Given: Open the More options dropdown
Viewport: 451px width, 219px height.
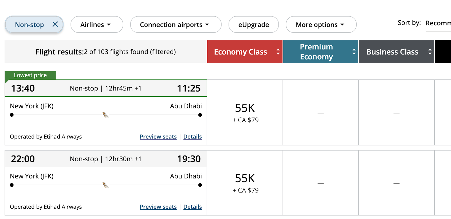Looking at the screenshot, I should 321,25.
